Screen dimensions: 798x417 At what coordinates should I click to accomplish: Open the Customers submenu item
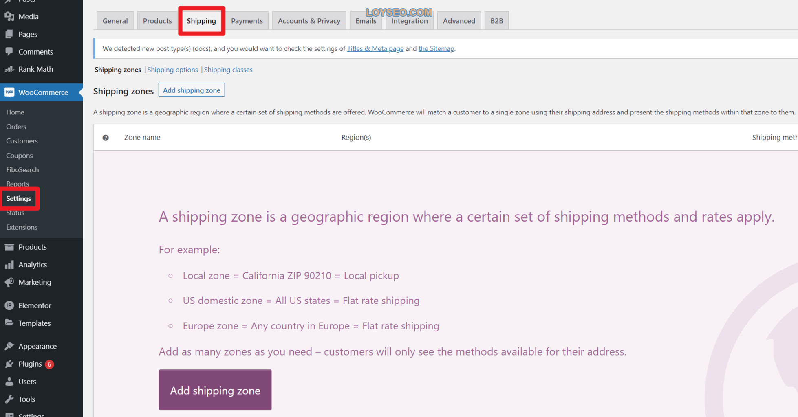click(x=22, y=141)
